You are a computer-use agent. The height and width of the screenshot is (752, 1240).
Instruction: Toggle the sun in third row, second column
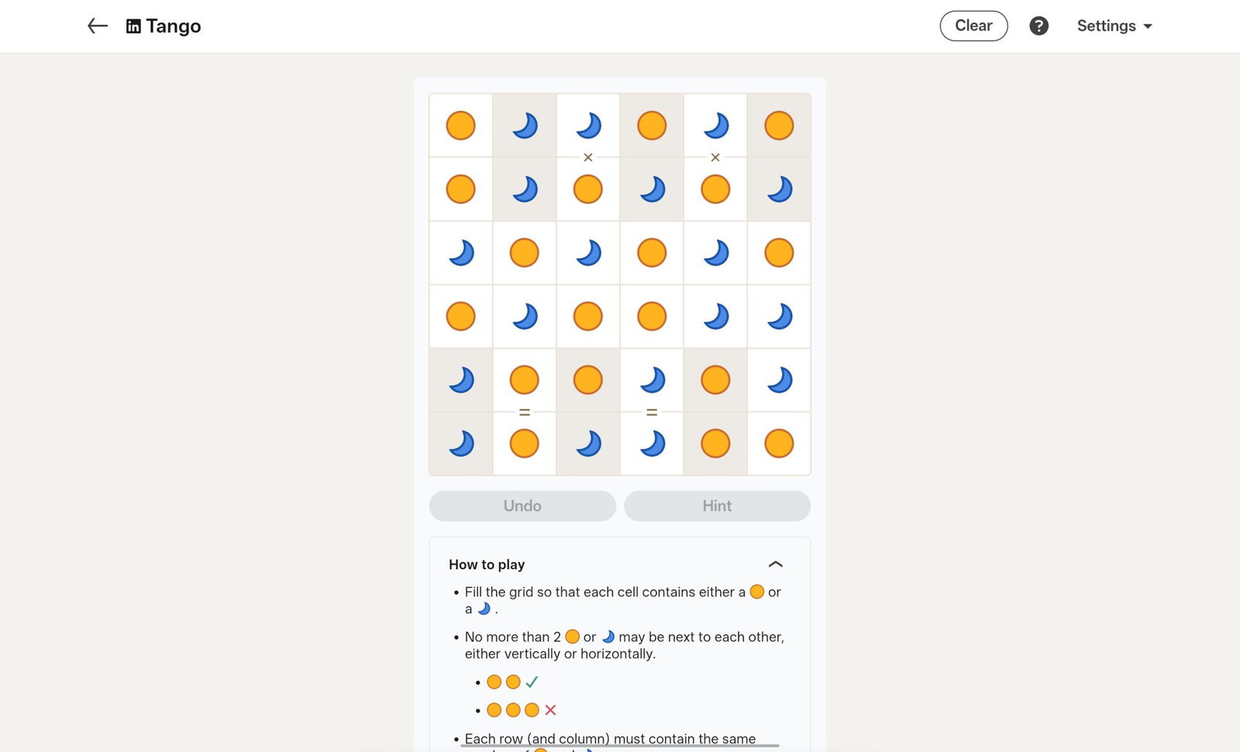click(525, 252)
